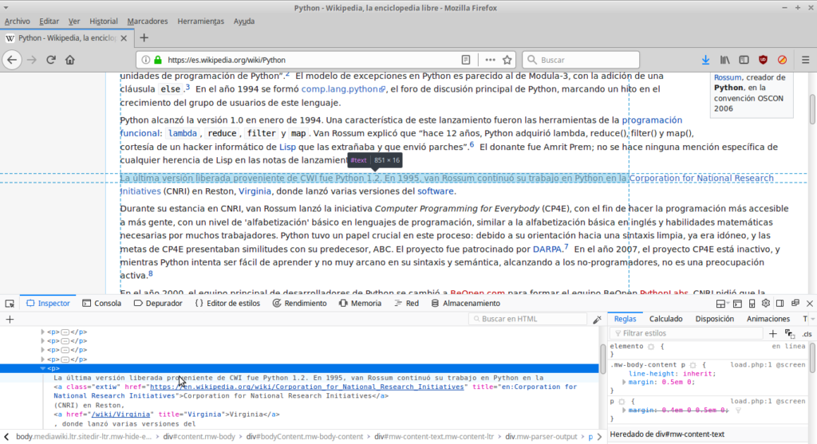The height and width of the screenshot is (444, 817).
Task: Toggle the split console icon
Action: coord(737,304)
